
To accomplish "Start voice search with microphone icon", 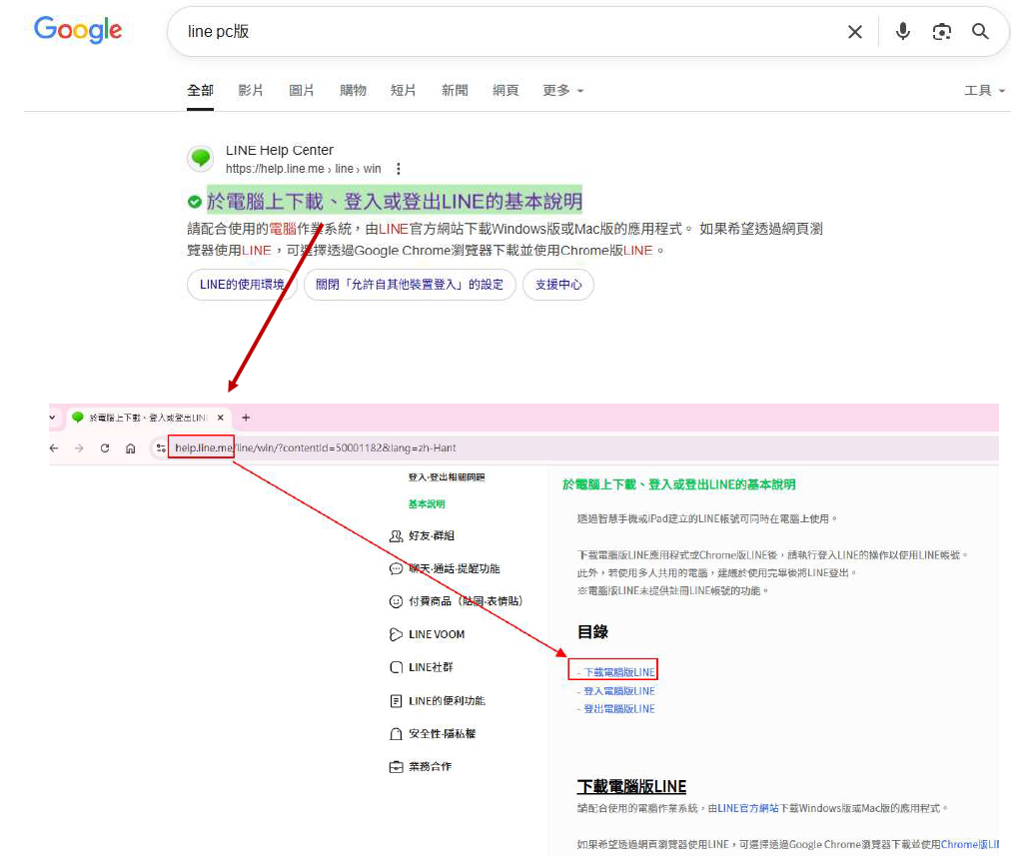I will coord(903,32).
